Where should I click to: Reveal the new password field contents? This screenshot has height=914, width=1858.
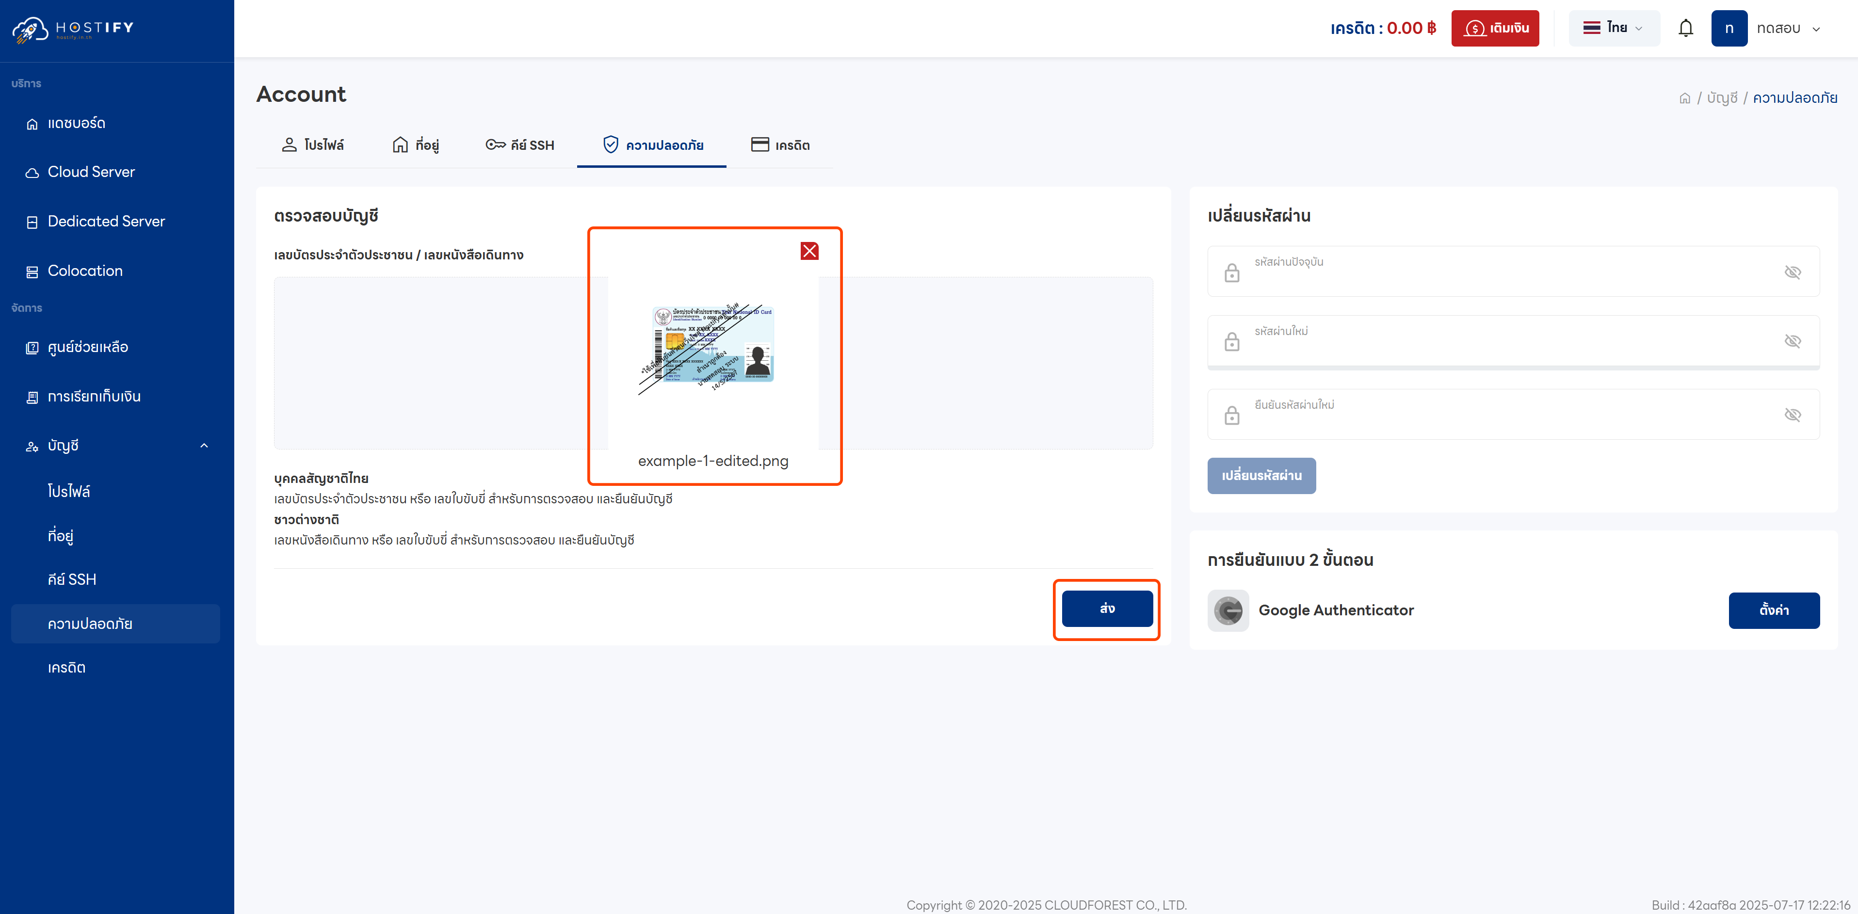click(1793, 341)
